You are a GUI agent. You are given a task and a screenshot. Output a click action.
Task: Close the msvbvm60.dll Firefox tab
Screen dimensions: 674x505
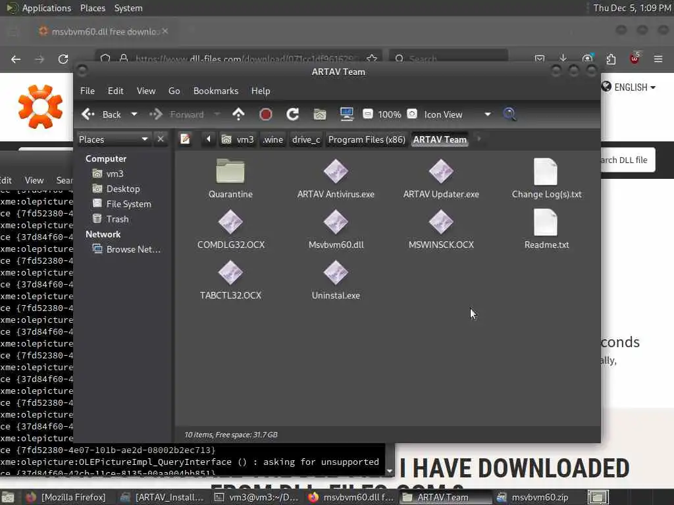point(165,32)
